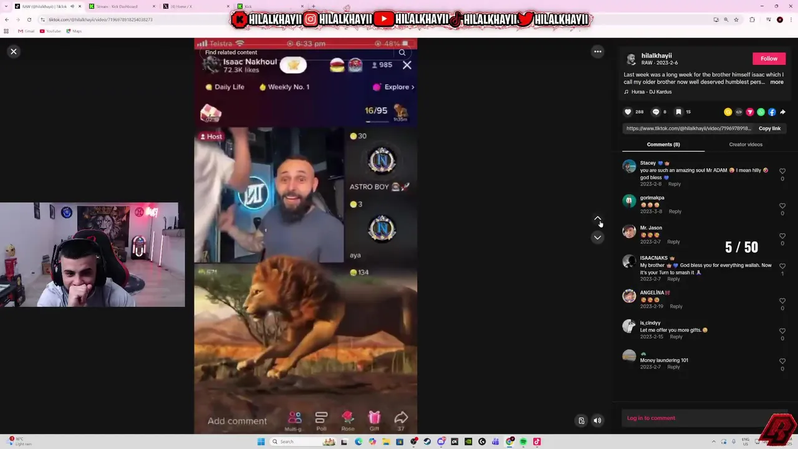Open comments via speech bubble icon
Image resolution: width=798 pixels, height=449 pixels.
coord(655,112)
